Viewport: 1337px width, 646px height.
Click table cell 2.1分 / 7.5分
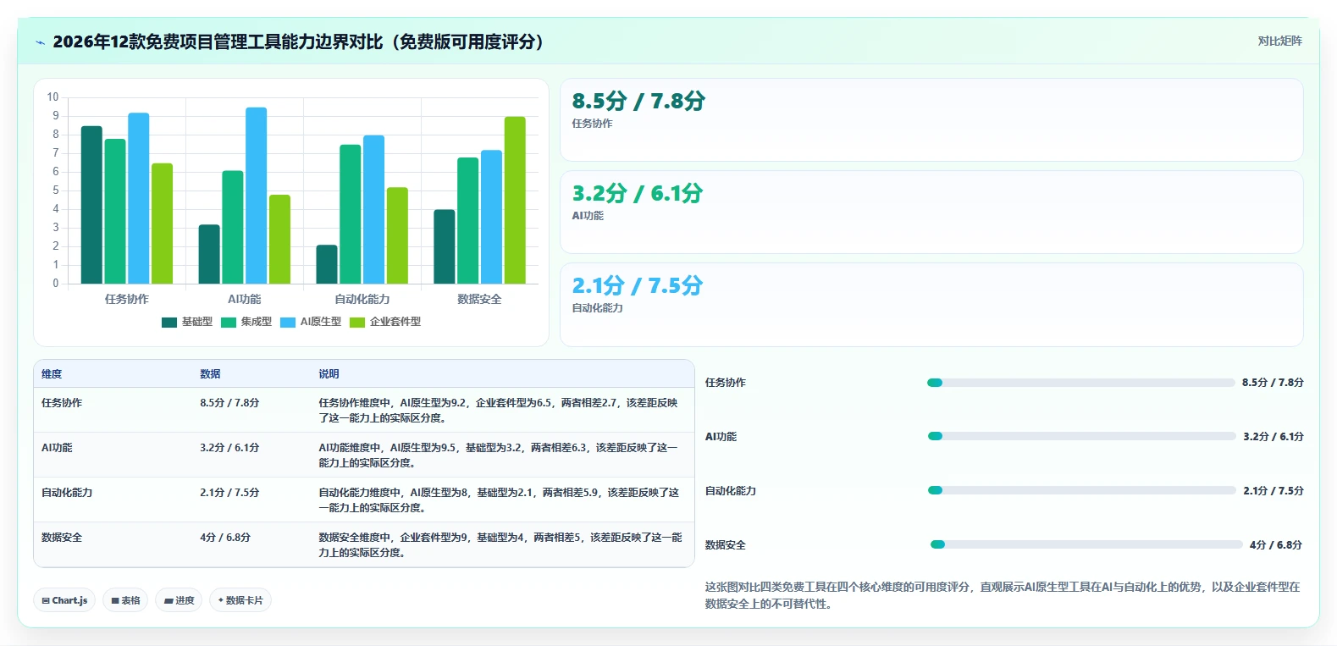pos(229,493)
